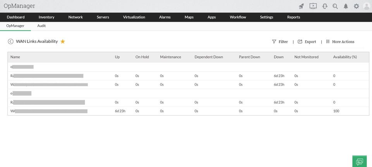The width and height of the screenshot is (372, 167).
Task: Open the Alarms menu
Action: pyautogui.click(x=165, y=17)
